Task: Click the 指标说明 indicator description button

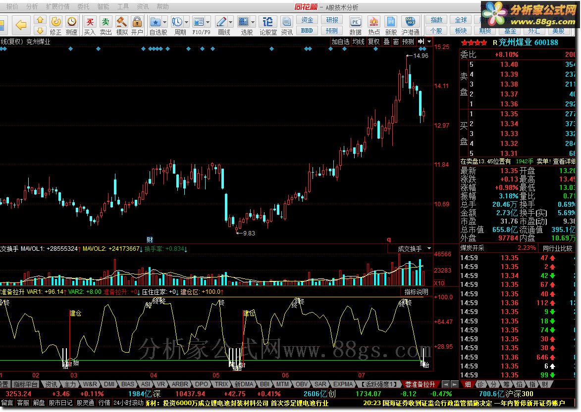Action: coord(416,292)
